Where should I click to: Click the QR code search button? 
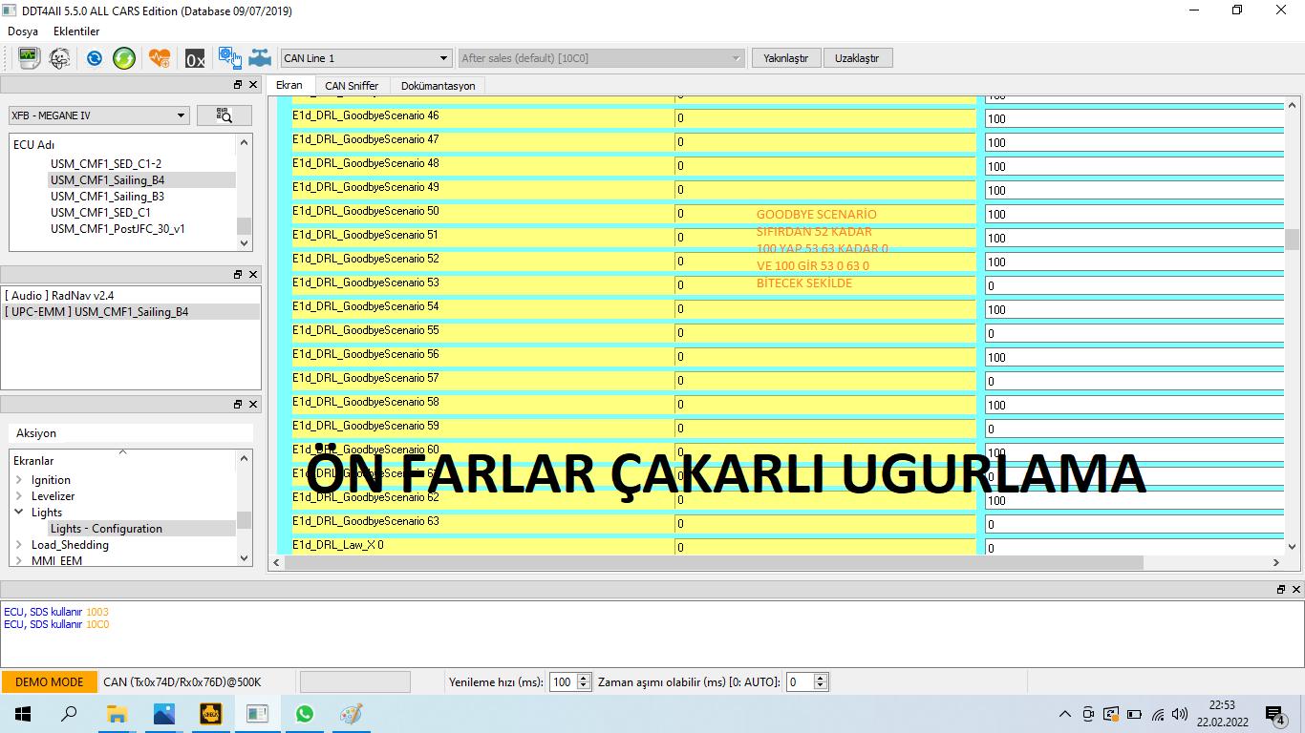click(225, 115)
